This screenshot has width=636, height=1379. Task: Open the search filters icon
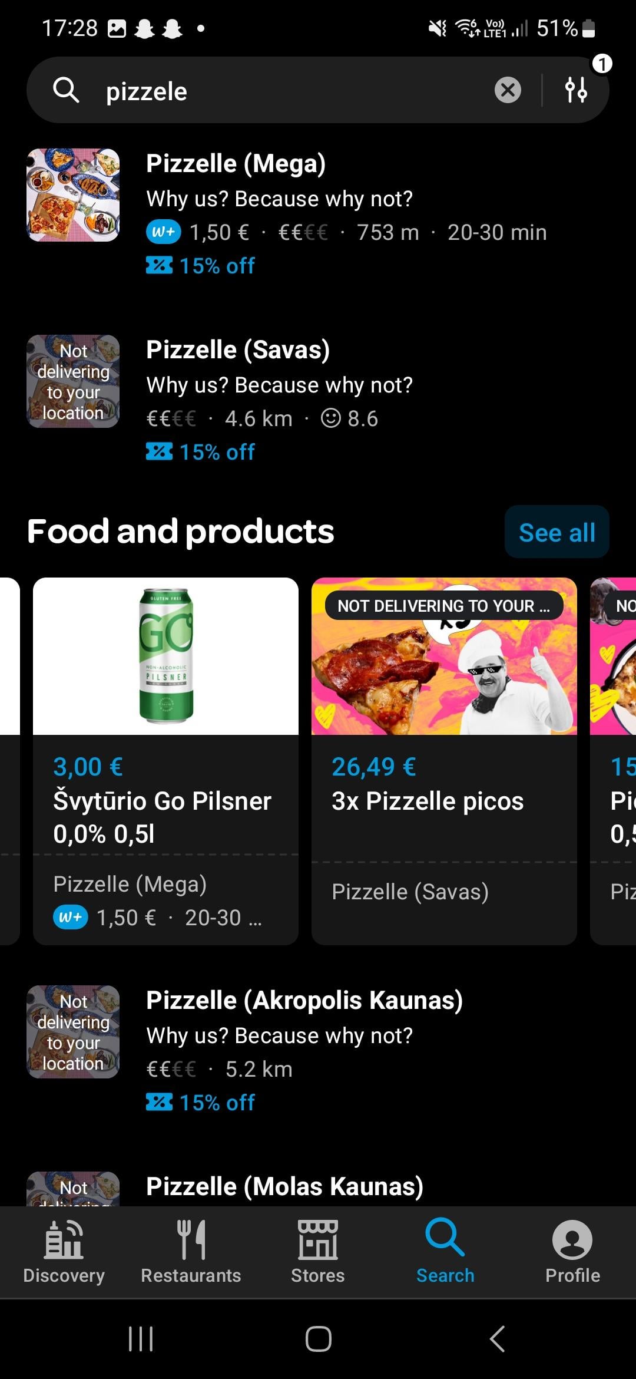[576, 90]
